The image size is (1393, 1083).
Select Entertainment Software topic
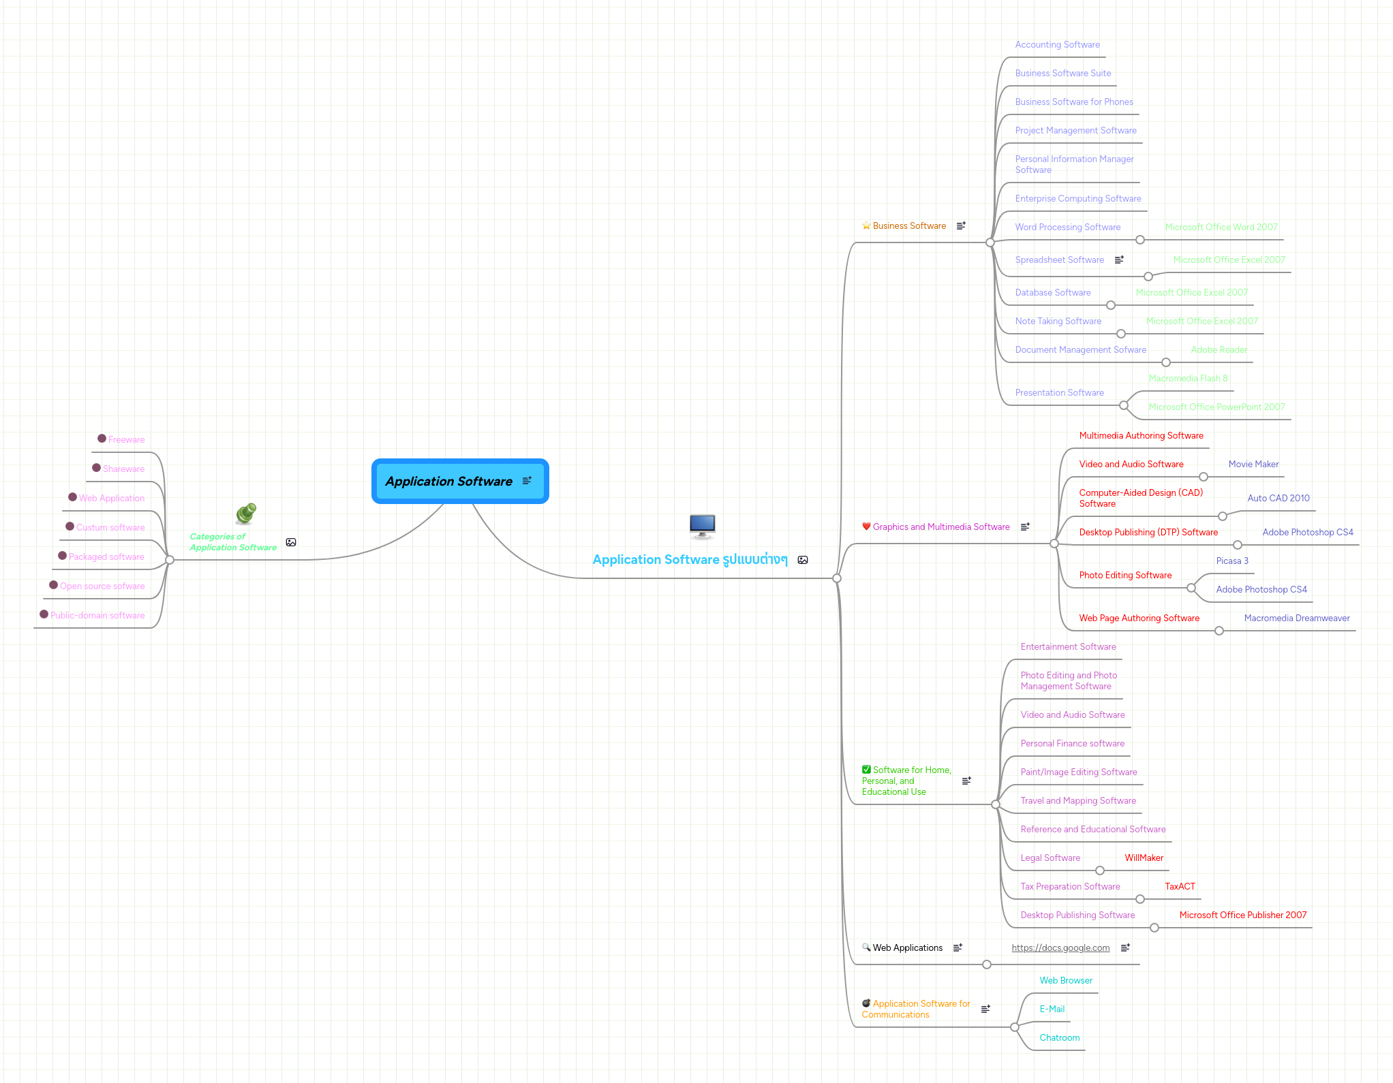pyautogui.click(x=1068, y=647)
